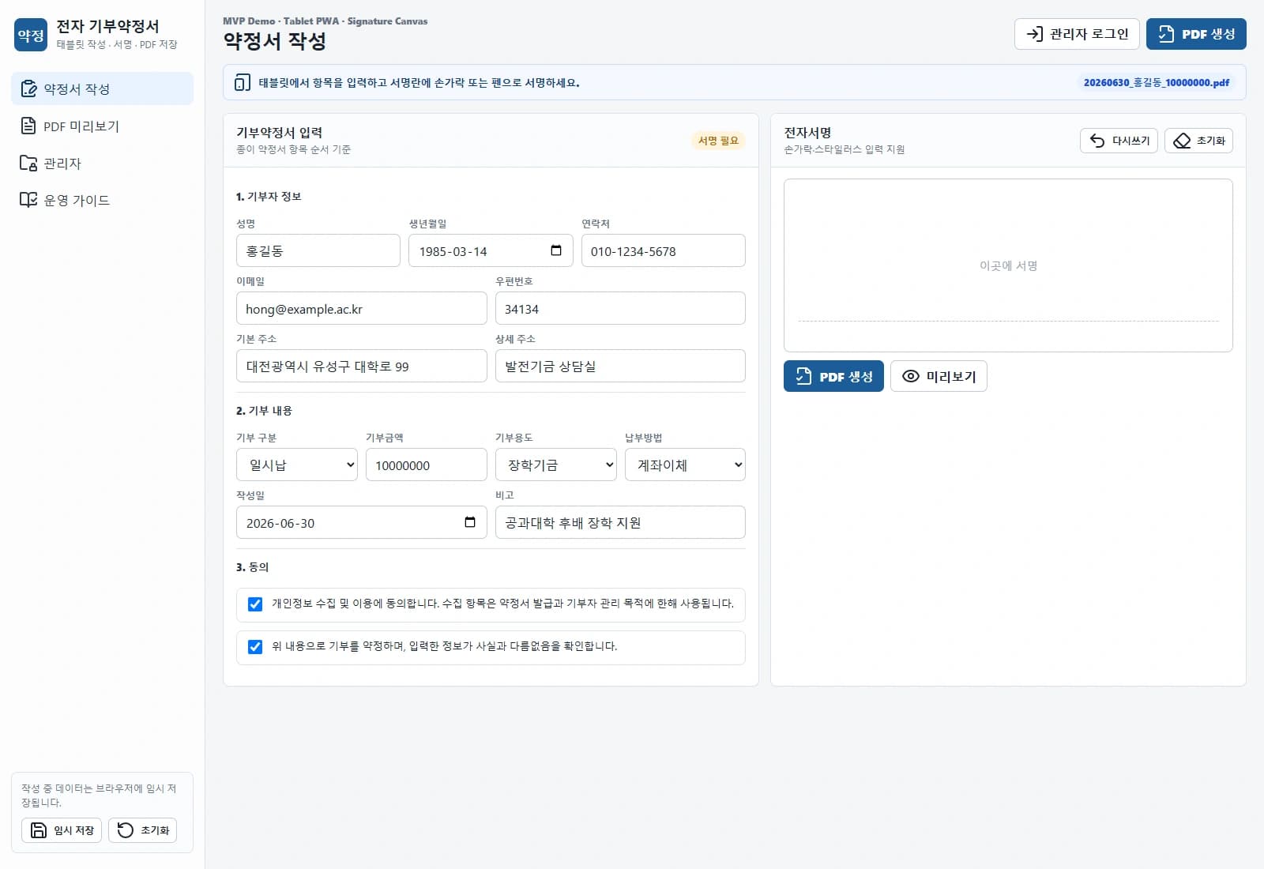Click the 기본 주소 input field

click(x=362, y=366)
